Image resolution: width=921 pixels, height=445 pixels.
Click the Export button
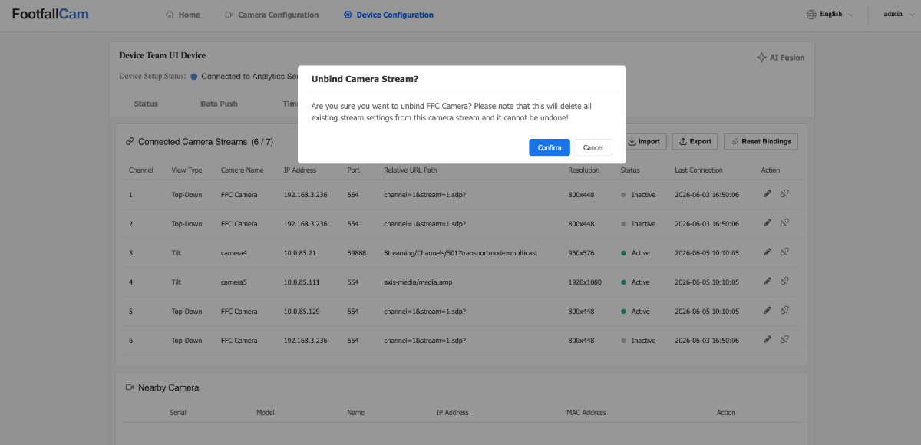pos(695,141)
